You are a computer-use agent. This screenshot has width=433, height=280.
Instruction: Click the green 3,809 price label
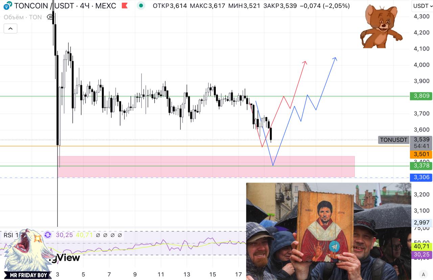[x=421, y=96]
